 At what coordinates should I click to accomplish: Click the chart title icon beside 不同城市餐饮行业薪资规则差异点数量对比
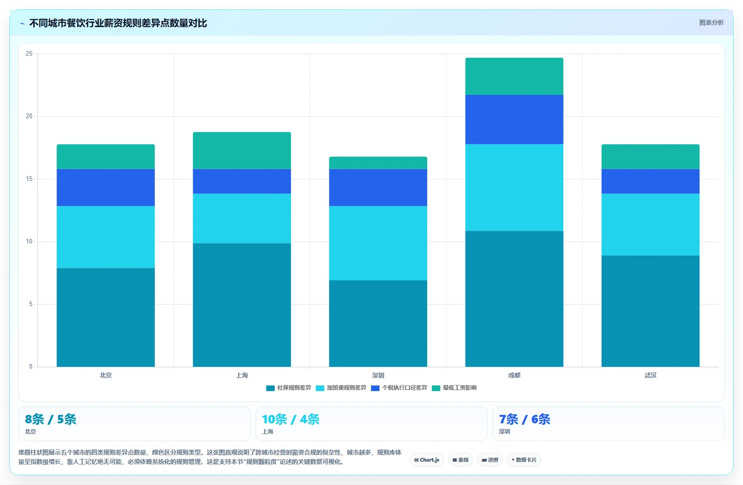click(x=22, y=23)
